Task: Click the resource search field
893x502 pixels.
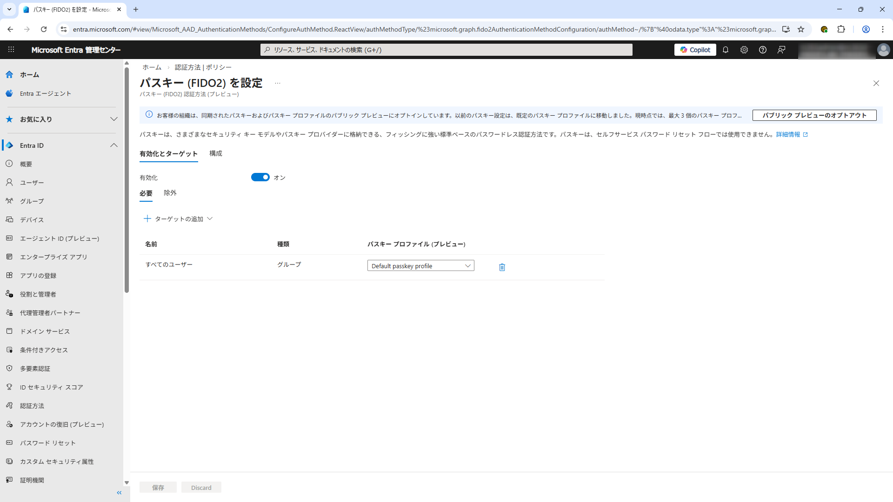Action: click(x=446, y=50)
